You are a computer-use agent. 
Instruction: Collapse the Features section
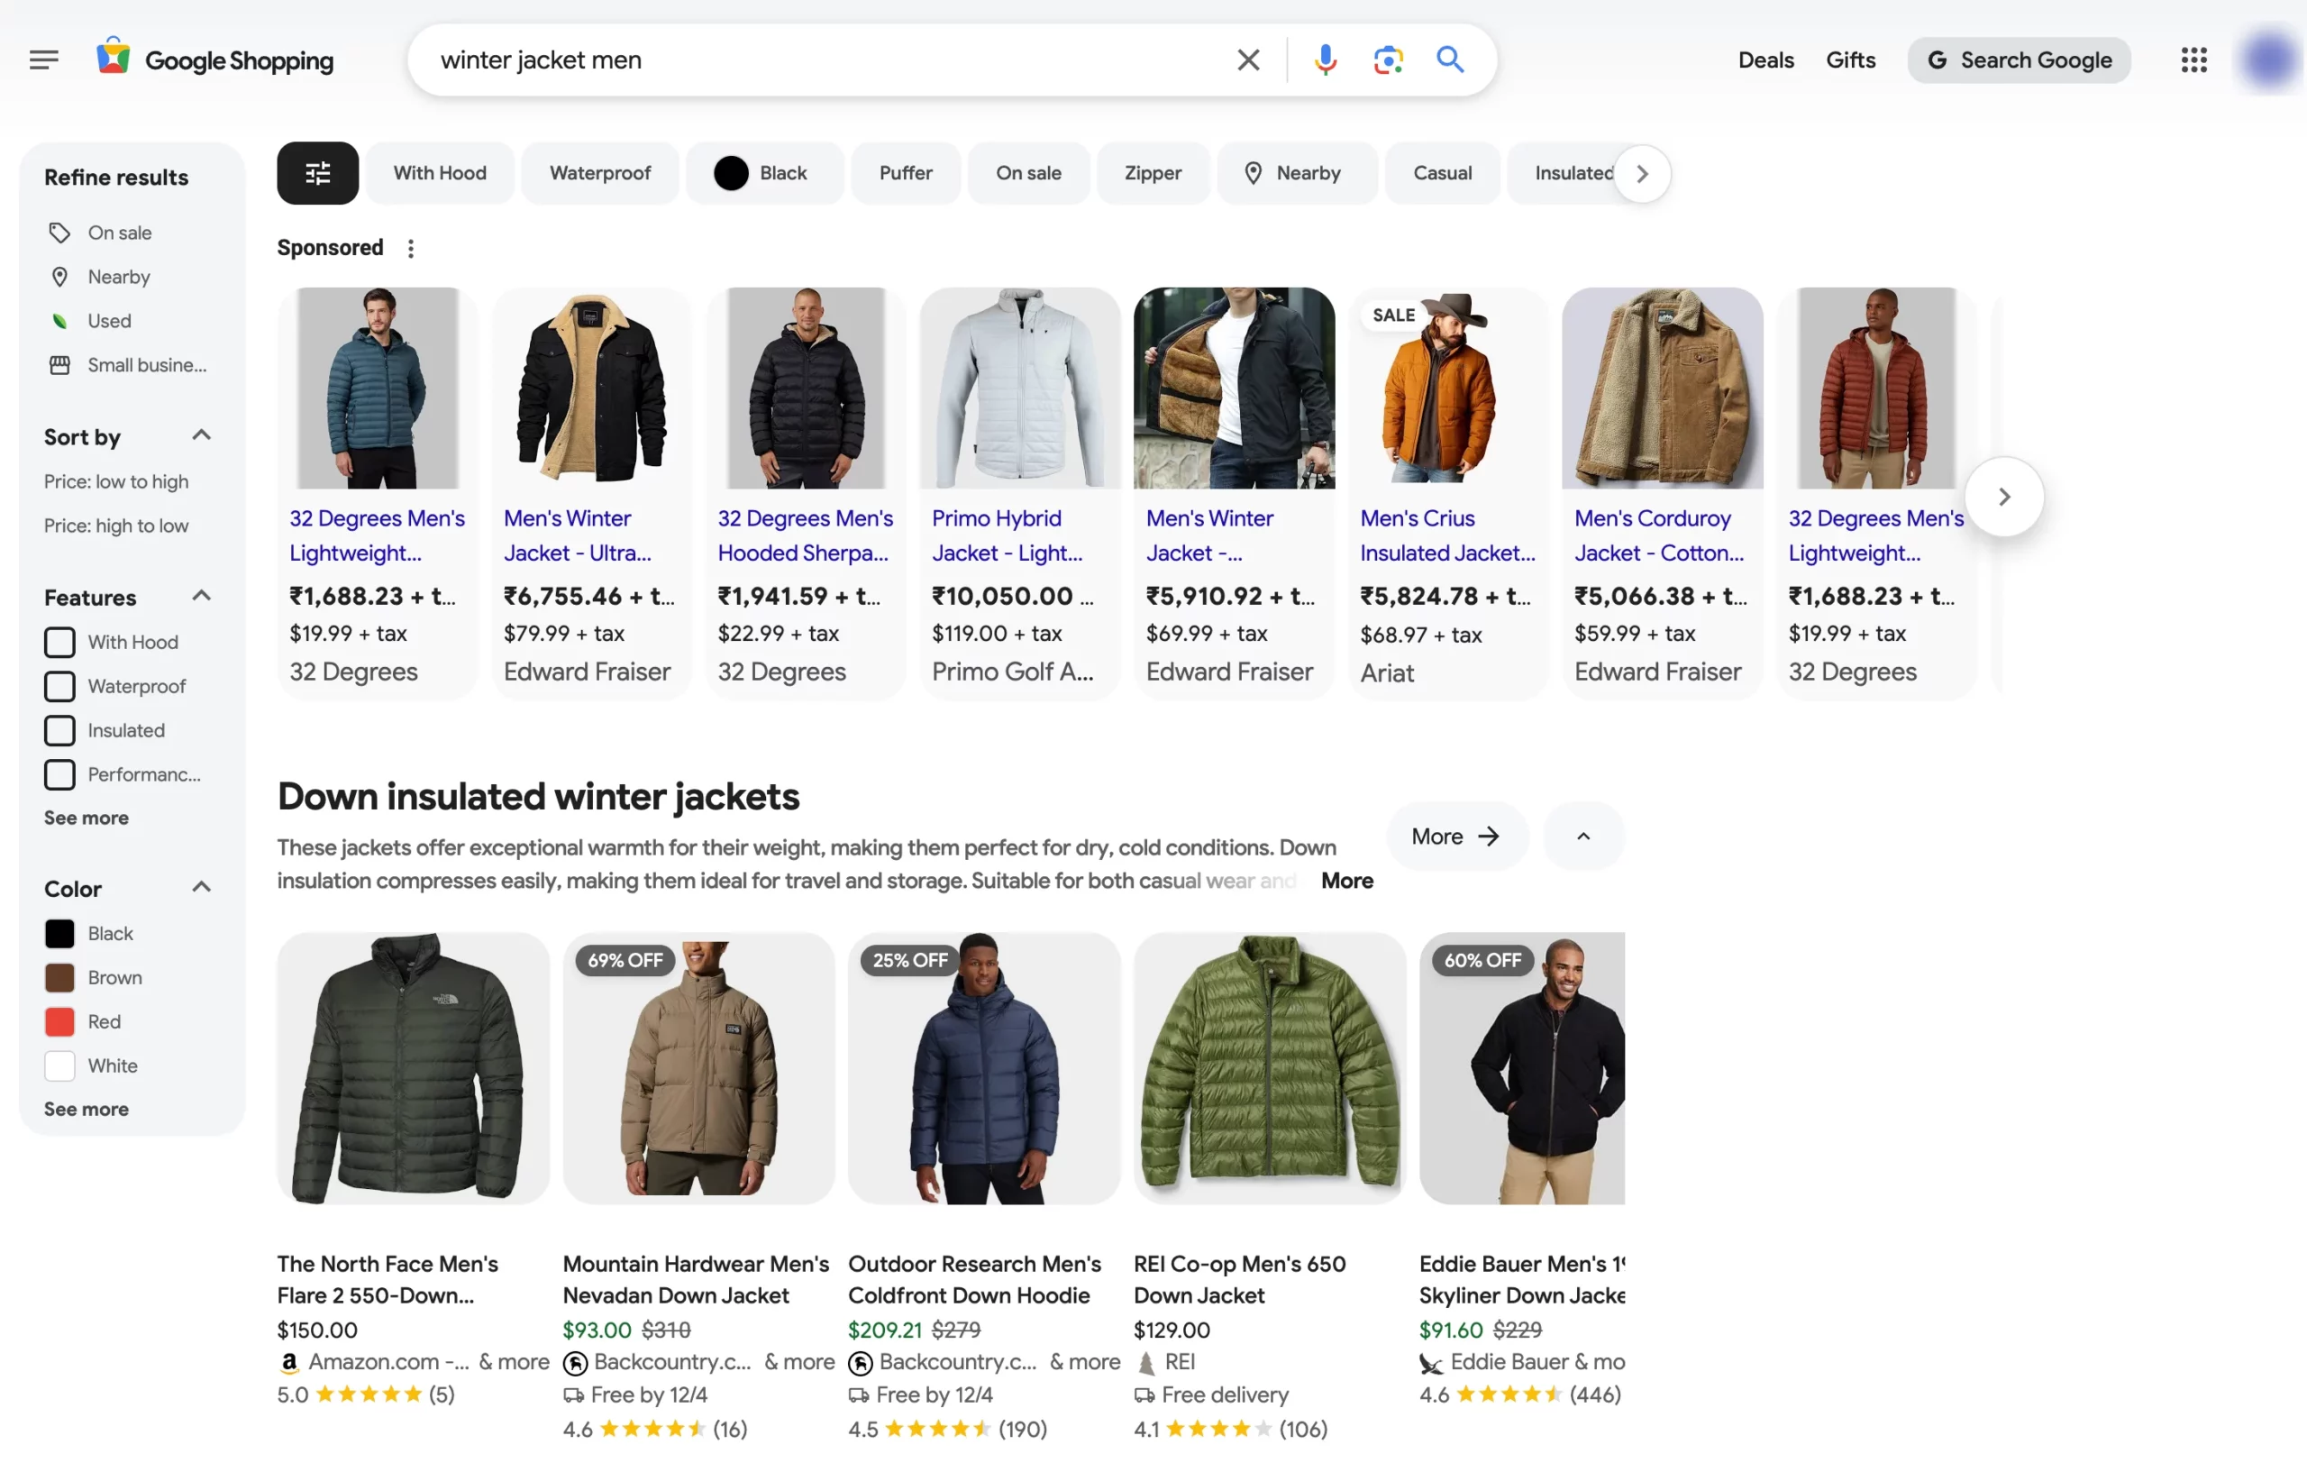(200, 596)
